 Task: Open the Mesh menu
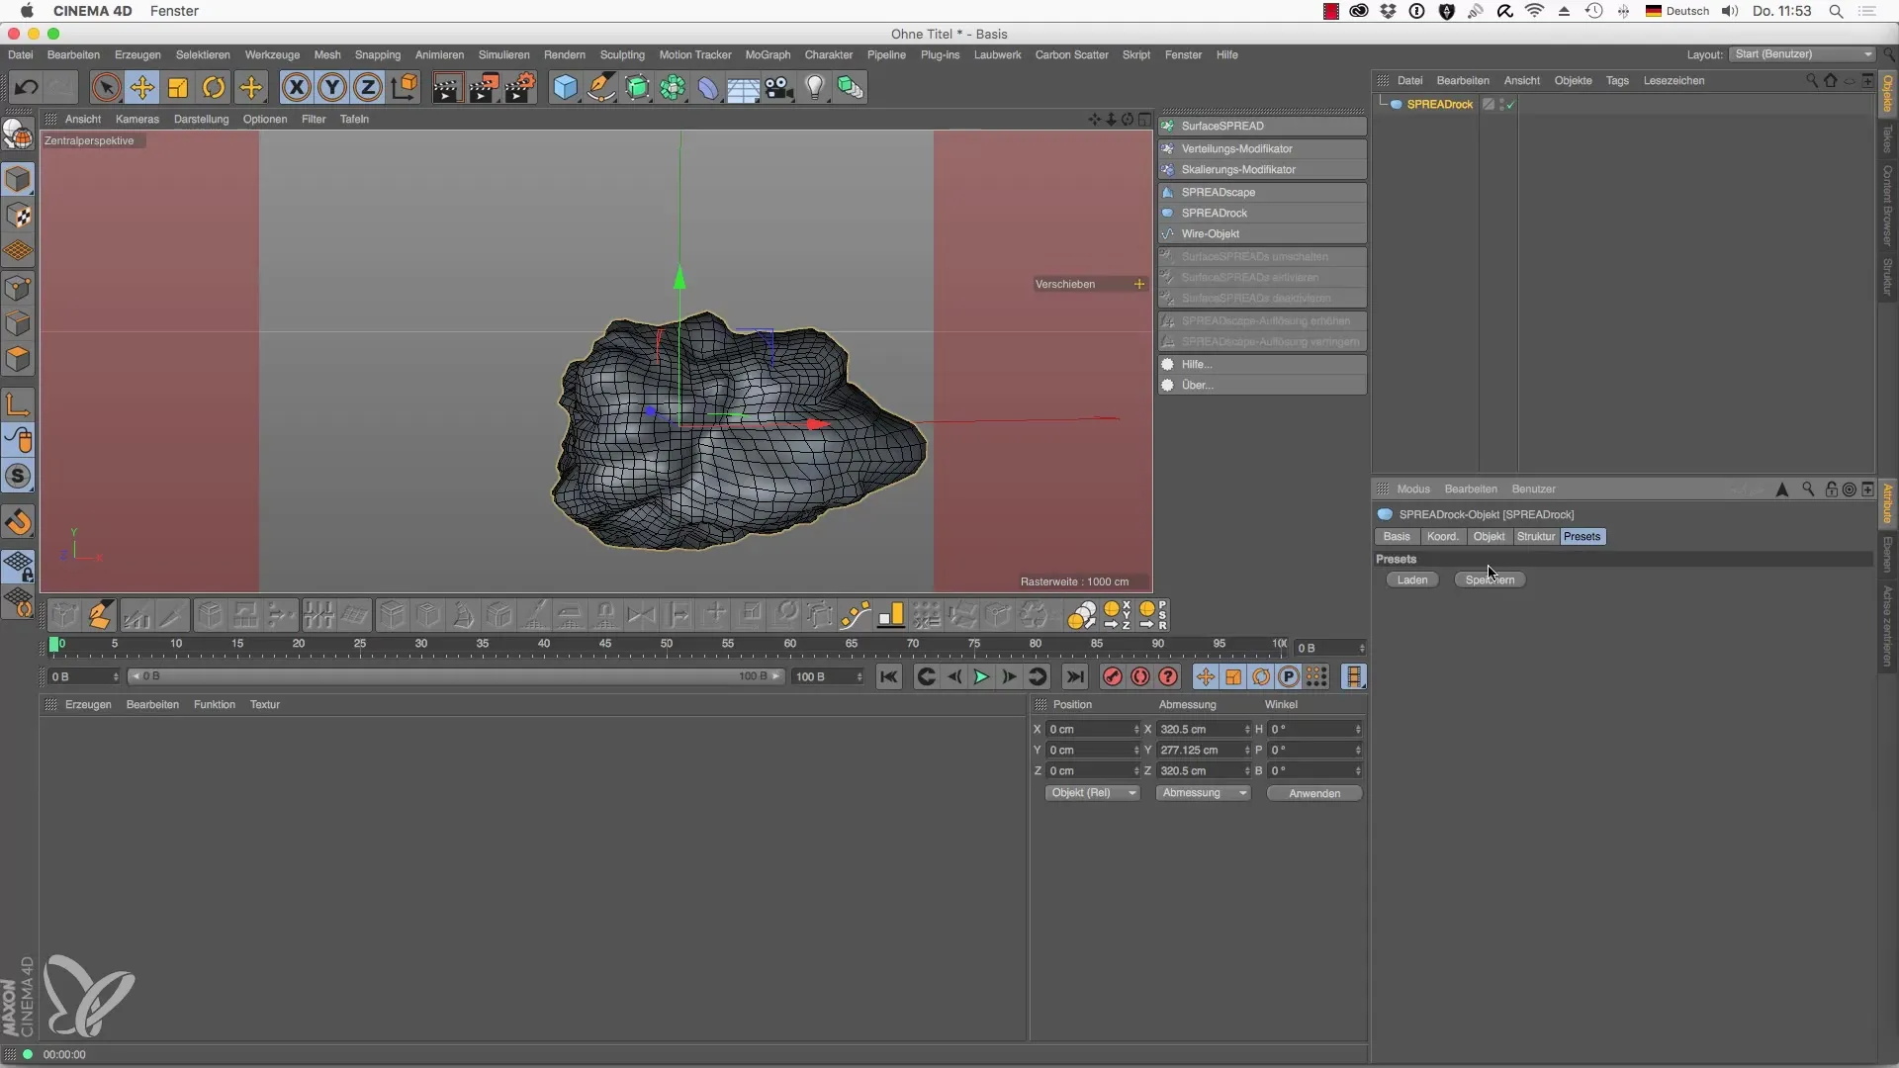tap(327, 55)
